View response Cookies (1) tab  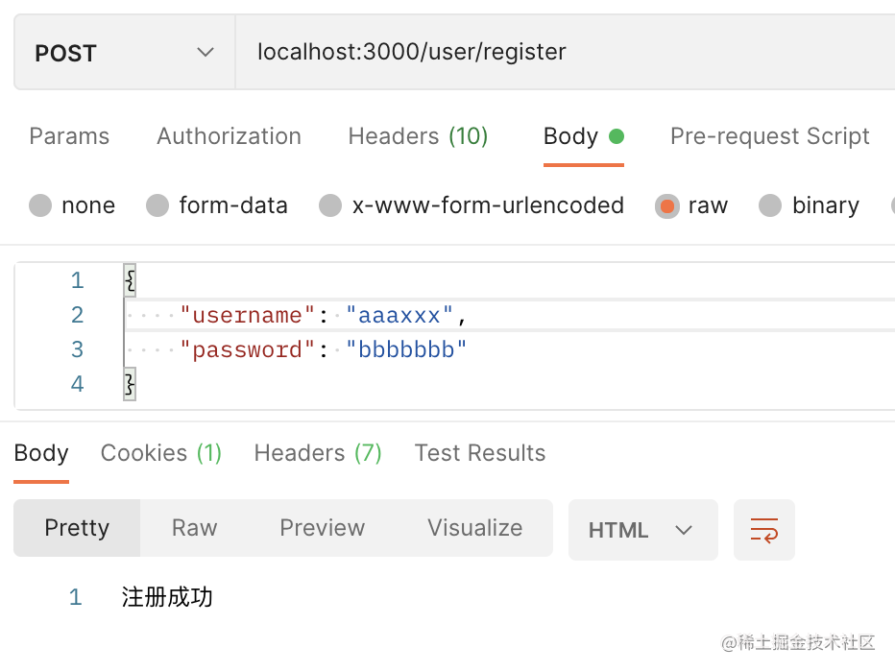coord(161,453)
